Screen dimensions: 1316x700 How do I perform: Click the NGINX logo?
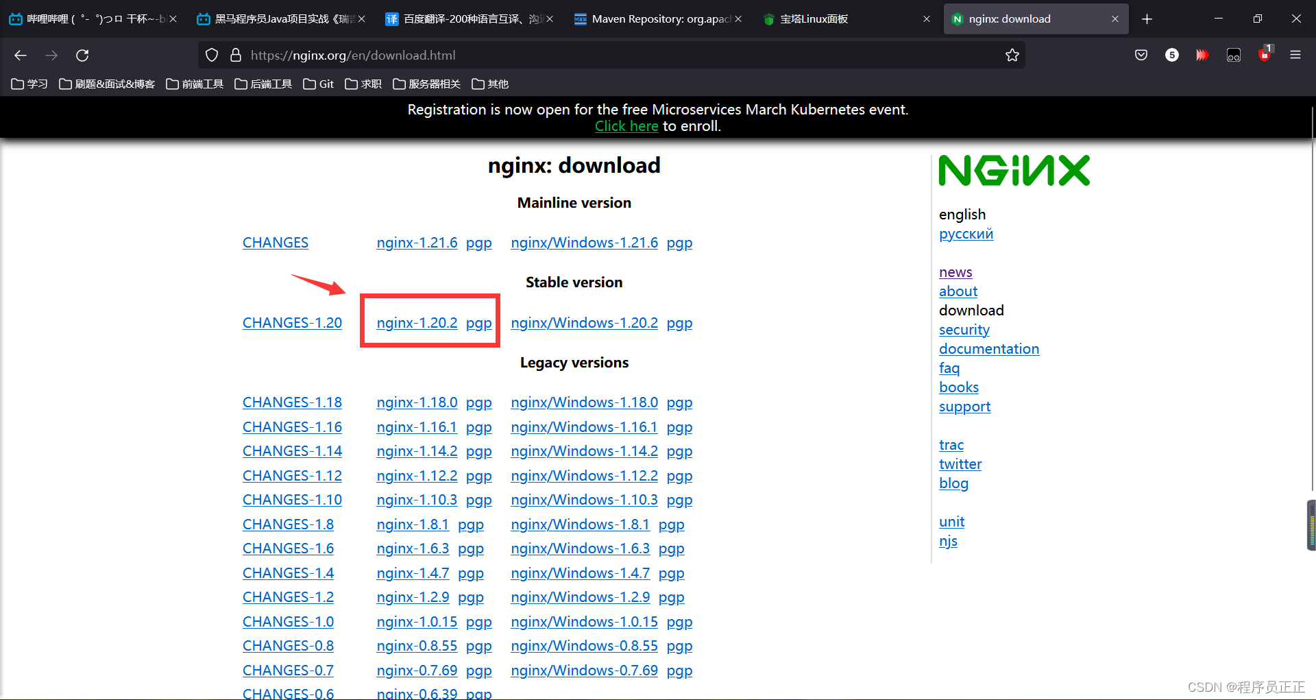[x=1014, y=171]
